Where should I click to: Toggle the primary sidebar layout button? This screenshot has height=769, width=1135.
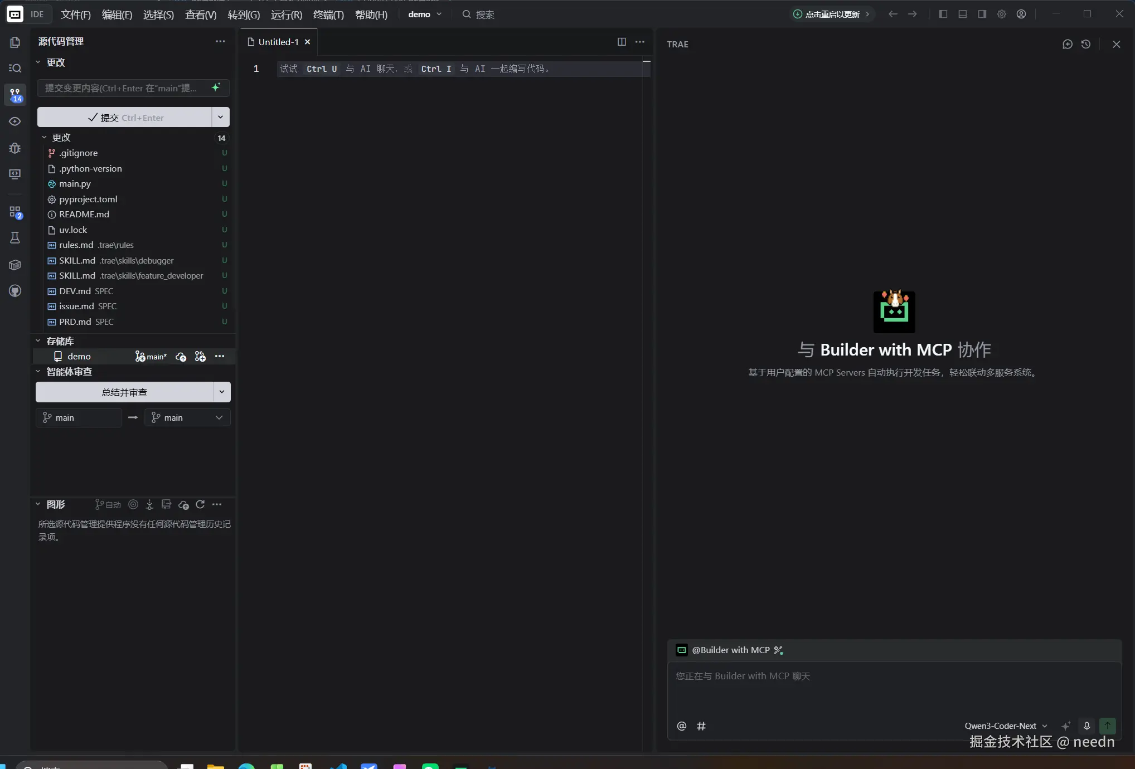[943, 14]
